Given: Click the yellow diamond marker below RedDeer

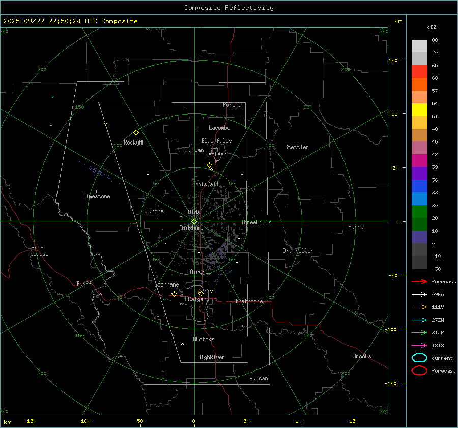Looking at the screenshot, I should click(x=209, y=165).
